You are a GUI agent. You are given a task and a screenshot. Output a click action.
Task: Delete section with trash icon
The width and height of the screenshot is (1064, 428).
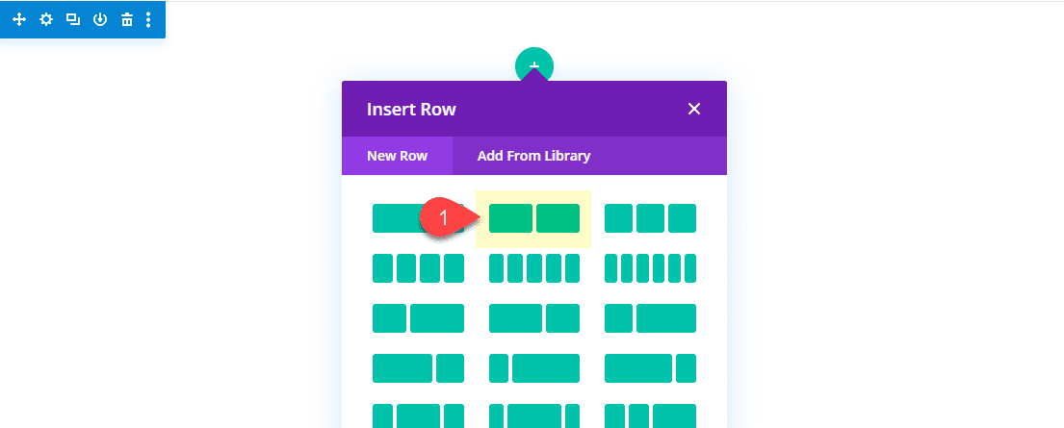[x=127, y=19]
